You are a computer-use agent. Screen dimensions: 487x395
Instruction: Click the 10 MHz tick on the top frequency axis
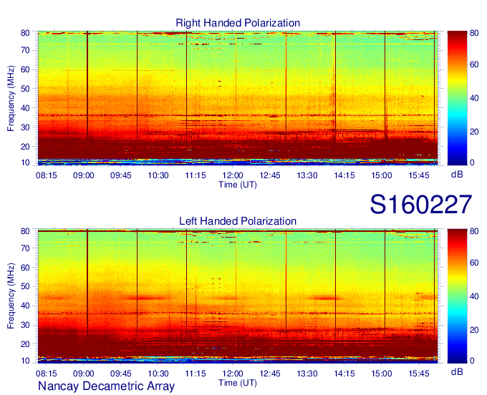pos(25,162)
